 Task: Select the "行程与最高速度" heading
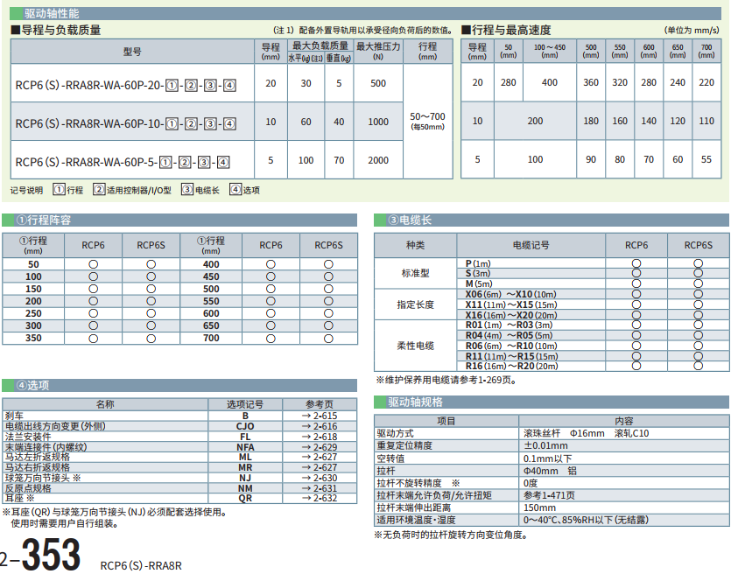point(506,31)
